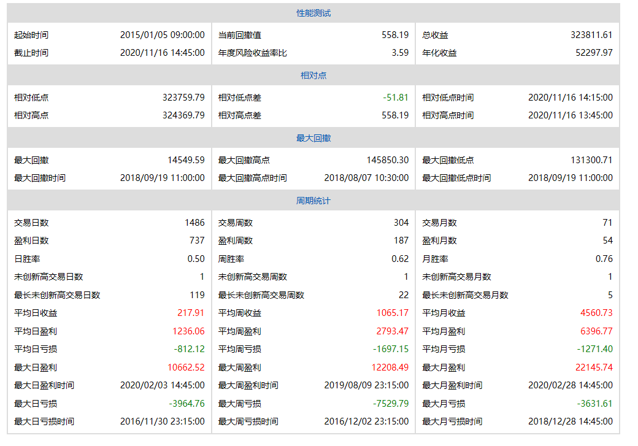Click 最大回撤低点 value 131300.71
Screen dimensions: 638x446
point(591,160)
